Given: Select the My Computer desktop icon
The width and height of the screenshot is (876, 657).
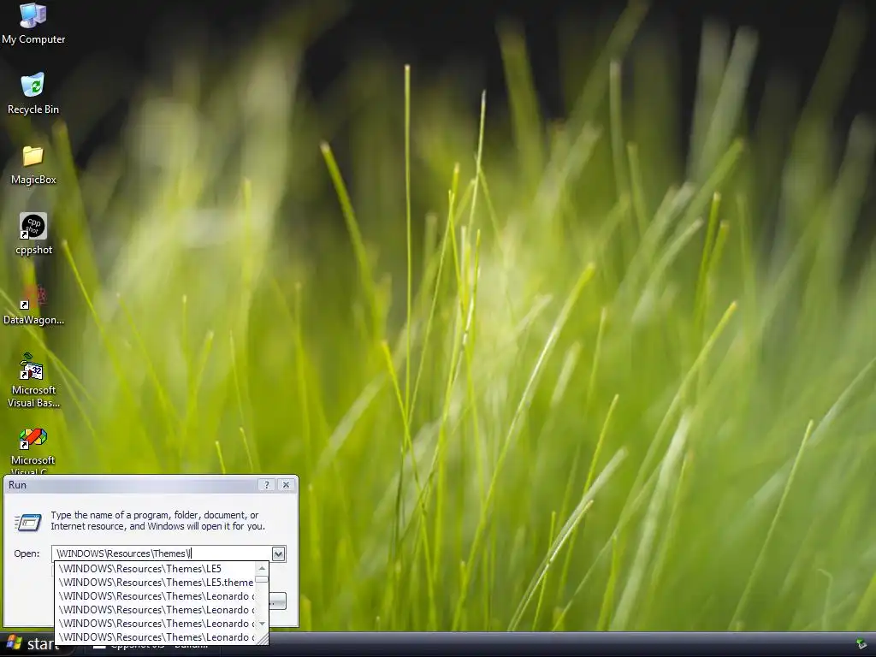Looking at the screenshot, I should [33, 23].
